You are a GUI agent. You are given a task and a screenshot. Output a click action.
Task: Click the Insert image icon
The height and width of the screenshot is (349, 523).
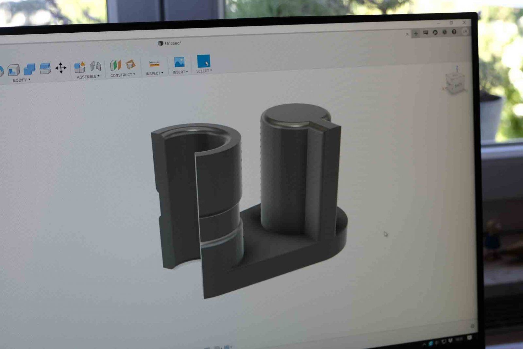179,62
